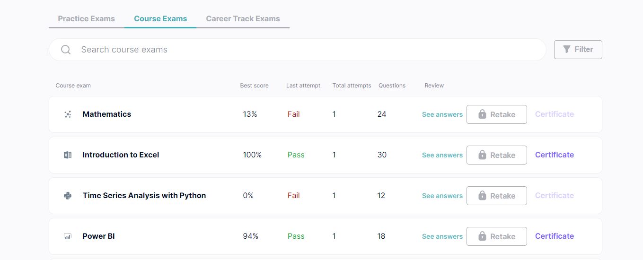Click the lock icon on Power BI Retake

tap(482, 236)
